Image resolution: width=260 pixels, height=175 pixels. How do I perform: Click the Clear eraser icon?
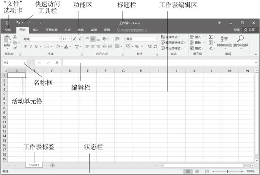[210, 48]
